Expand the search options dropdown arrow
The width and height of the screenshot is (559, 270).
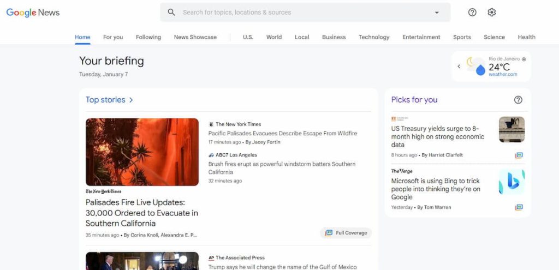tap(437, 13)
